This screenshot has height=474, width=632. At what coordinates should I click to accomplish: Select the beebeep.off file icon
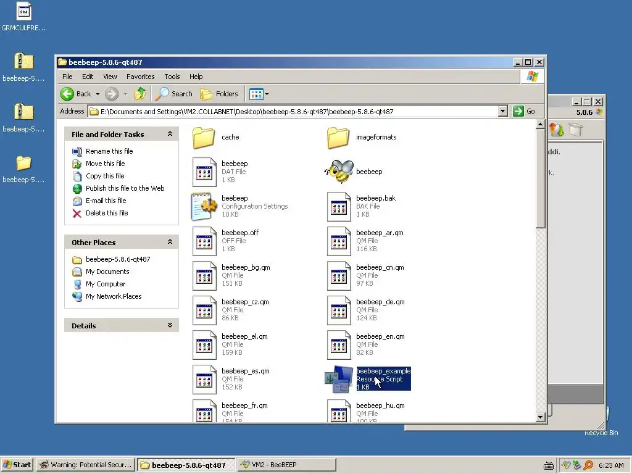click(x=204, y=241)
